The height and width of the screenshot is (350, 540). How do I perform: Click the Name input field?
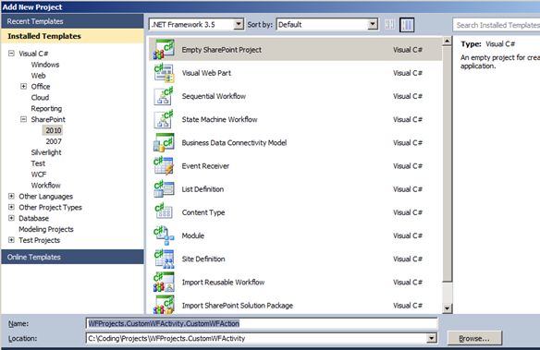coord(262,323)
